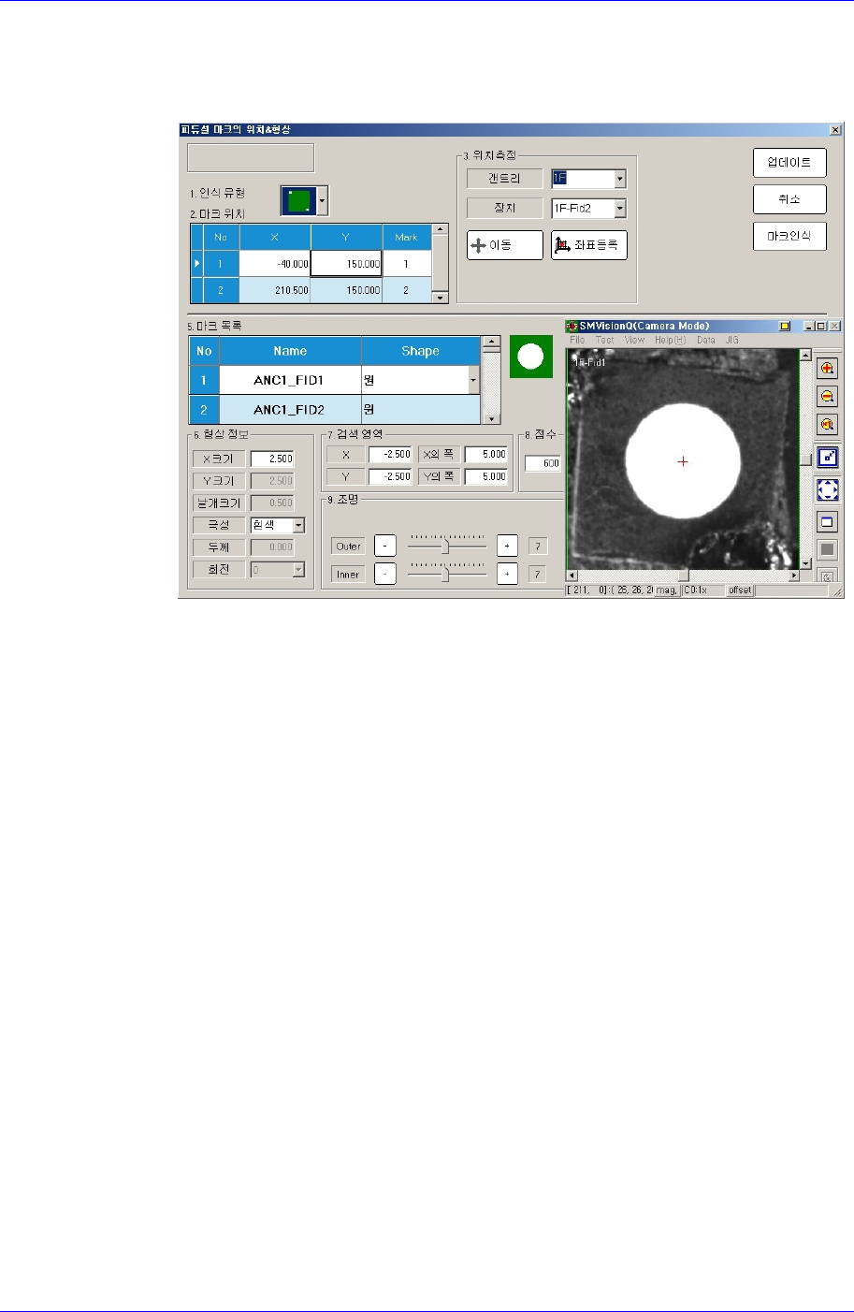Viewport: 854px width, 1312px height.
Task: Click the X의 폭 width input field
Action: [x=486, y=454]
